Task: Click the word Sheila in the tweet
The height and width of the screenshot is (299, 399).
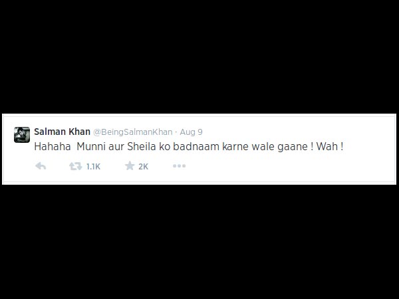Action: (x=142, y=147)
